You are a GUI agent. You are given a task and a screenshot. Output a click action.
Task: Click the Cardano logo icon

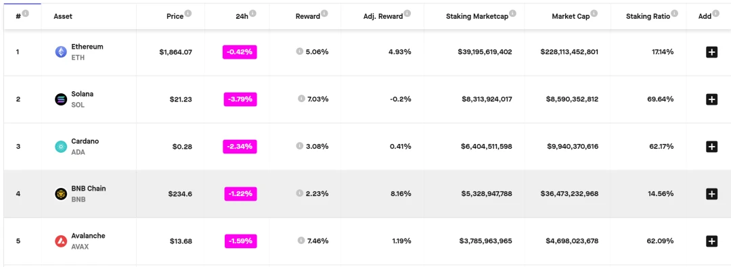pos(61,147)
